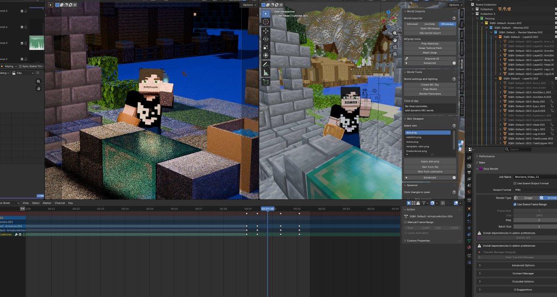Open the Animation sidebar tab
The image size is (557, 297).
click(x=462, y=48)
